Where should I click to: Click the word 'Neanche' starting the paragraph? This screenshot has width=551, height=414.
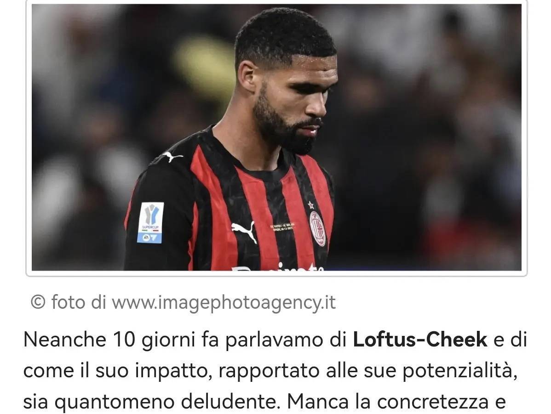pos(65,340)
